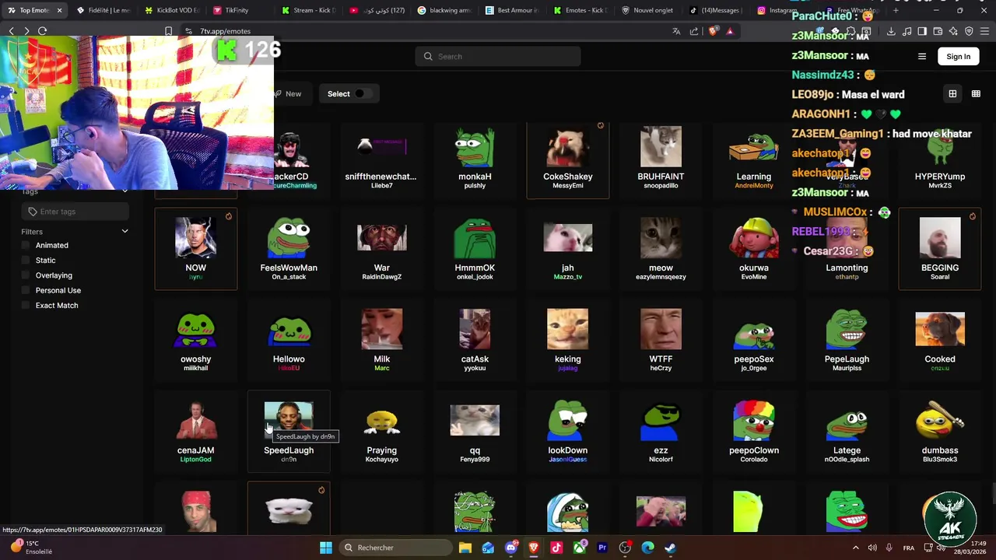Click the emote Search field
This screenshot has height=560, width=996.
coord(498,56)
